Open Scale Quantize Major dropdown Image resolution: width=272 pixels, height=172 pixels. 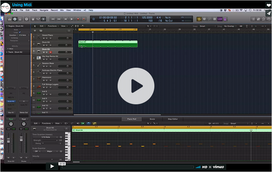pos(50,152)
